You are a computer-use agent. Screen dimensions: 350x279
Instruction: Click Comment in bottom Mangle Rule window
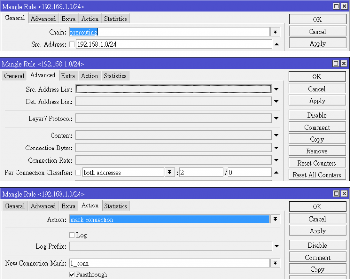[317, 257]
